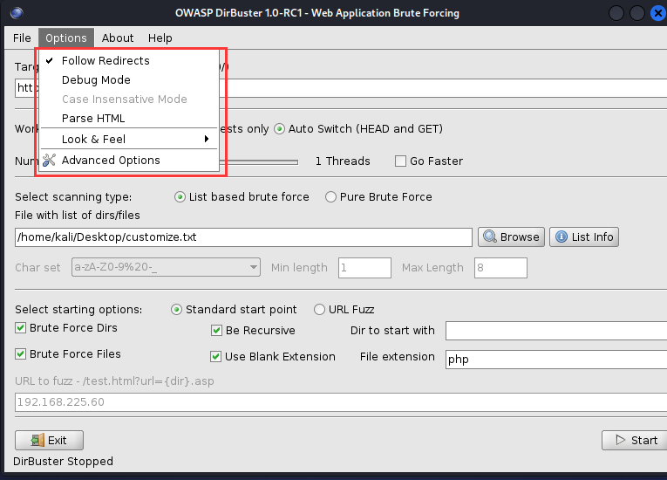
Task: Open the Advanced Options wrench icon
Action: click(x=49, y=160)
